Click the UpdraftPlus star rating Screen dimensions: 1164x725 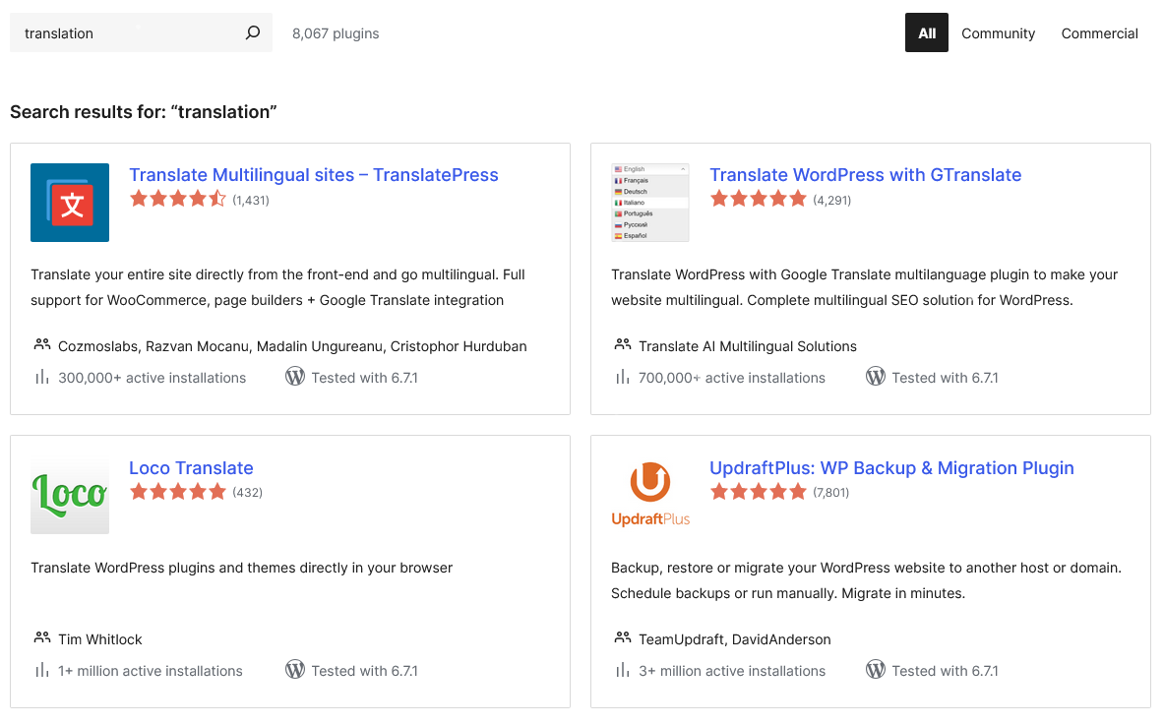[x=759, y=491]
